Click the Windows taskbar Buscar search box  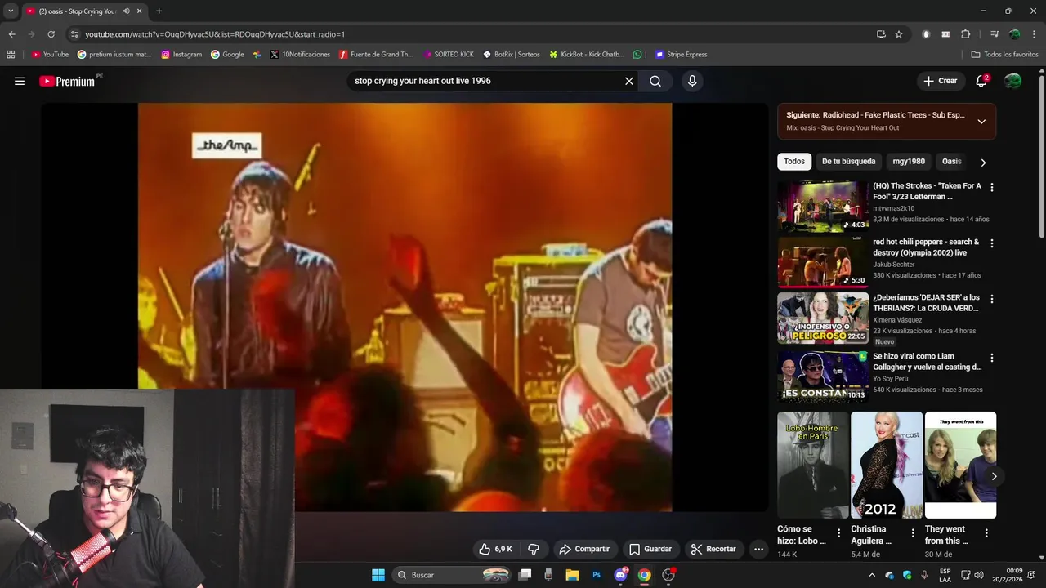pos(451,575)
